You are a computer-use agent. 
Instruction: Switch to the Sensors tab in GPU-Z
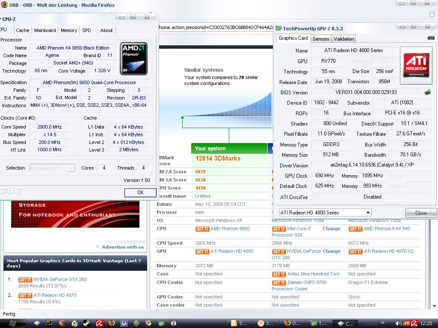(x=321, y=39)
